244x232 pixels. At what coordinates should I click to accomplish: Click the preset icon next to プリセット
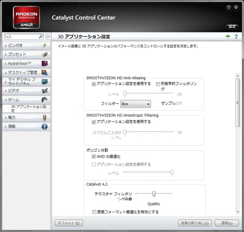coord(45,55)
